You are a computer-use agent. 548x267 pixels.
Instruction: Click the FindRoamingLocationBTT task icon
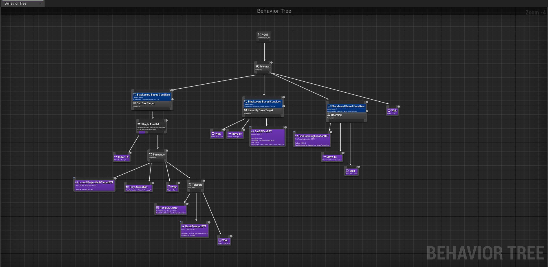click(x=296, y=136)
